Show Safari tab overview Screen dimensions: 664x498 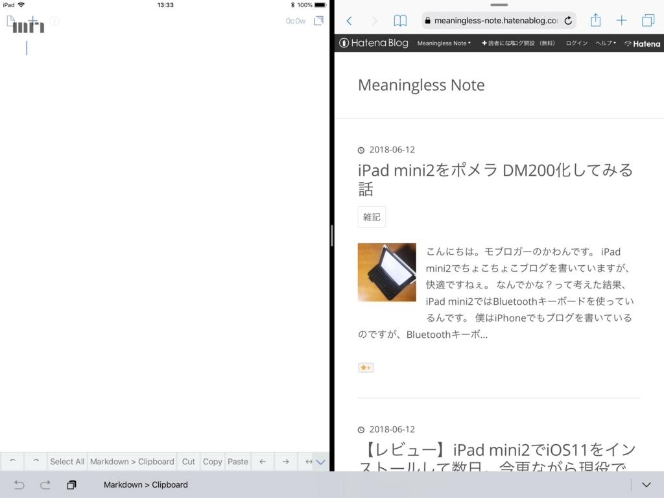[x=648, y=20]
